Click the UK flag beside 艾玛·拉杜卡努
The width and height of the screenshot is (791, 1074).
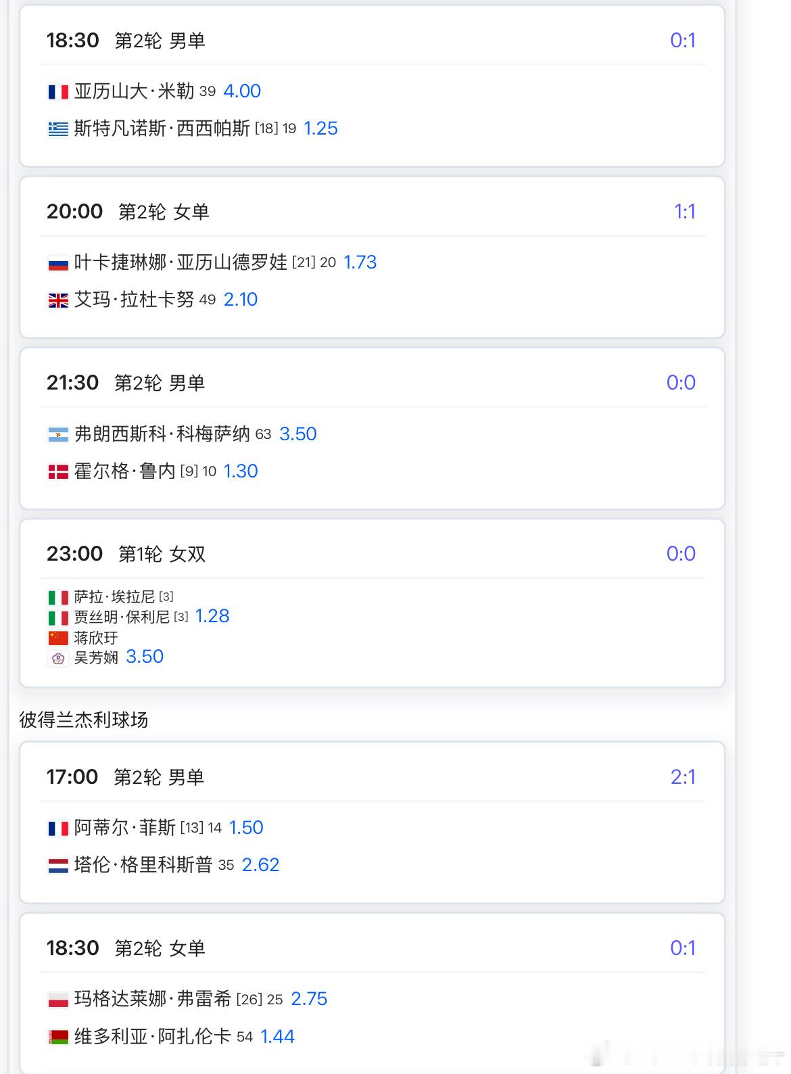[x=58, y=300]
